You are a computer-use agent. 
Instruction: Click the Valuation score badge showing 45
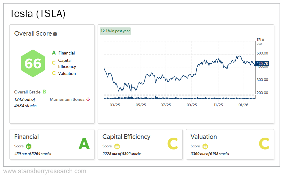click(205, 146)
